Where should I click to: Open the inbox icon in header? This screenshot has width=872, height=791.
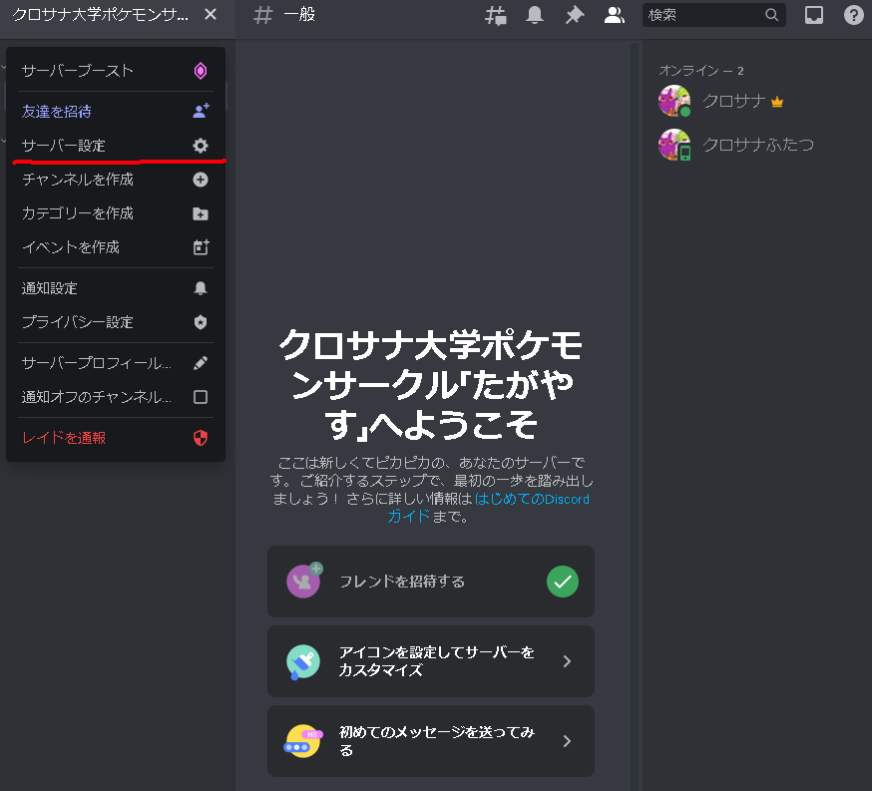click(813, 15)
